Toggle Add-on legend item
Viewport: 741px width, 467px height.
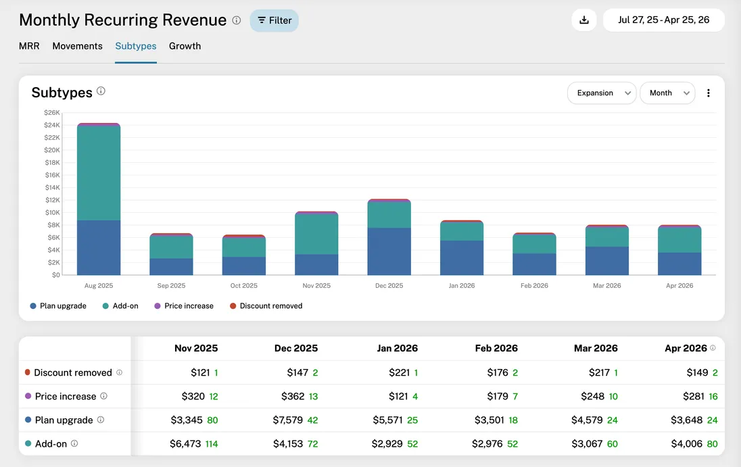[x=120, y=306]
